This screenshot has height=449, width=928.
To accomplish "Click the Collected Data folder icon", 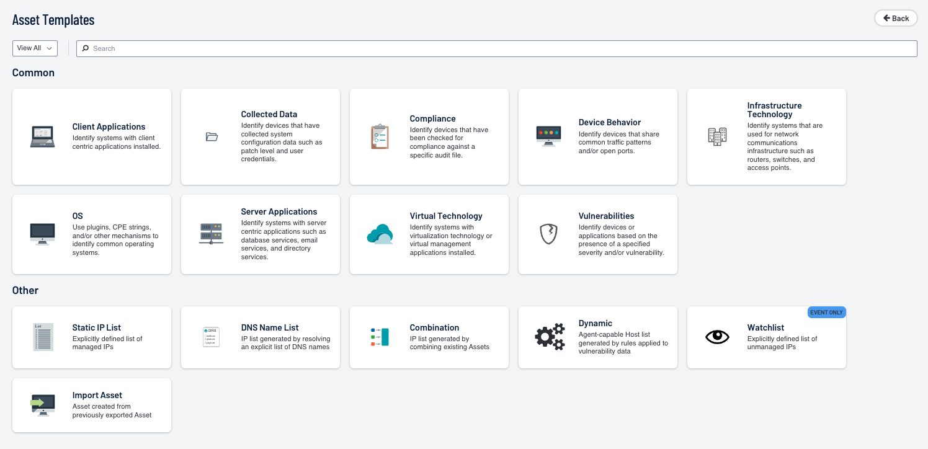I will click(x=212, y=136).
